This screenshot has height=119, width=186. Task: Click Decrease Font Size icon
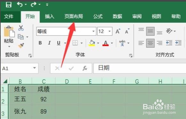[128, 31]
